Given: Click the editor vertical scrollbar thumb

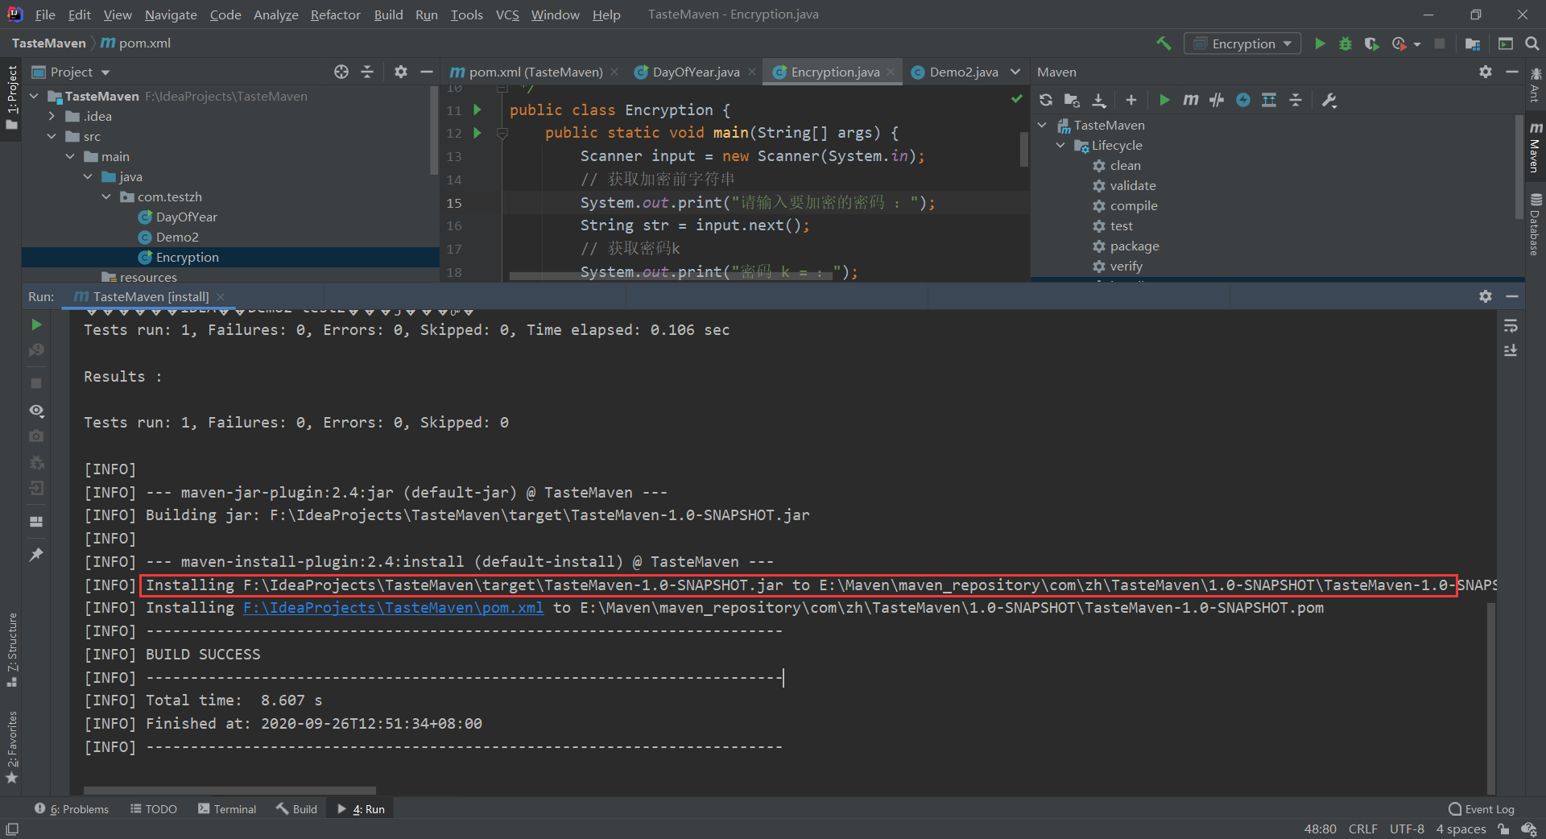Looking at the screenshot, I should (x=1024, y=149).
